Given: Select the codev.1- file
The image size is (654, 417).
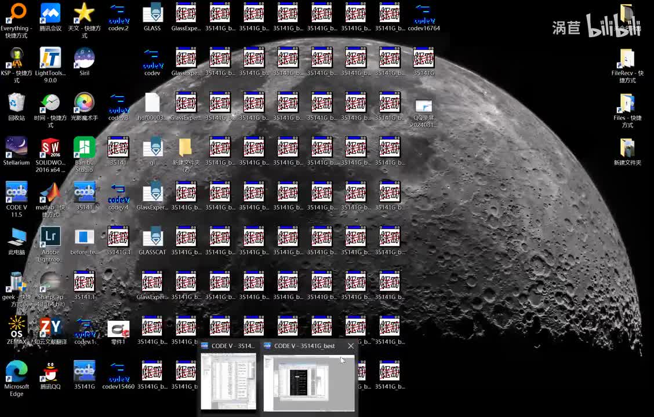Looking at the screenshot, I should [x=84, y=330].
